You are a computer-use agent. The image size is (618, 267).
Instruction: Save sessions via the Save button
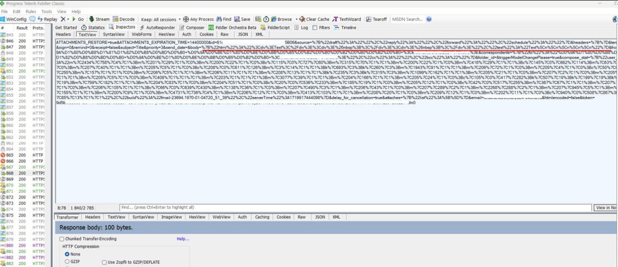tap(242, 19)
